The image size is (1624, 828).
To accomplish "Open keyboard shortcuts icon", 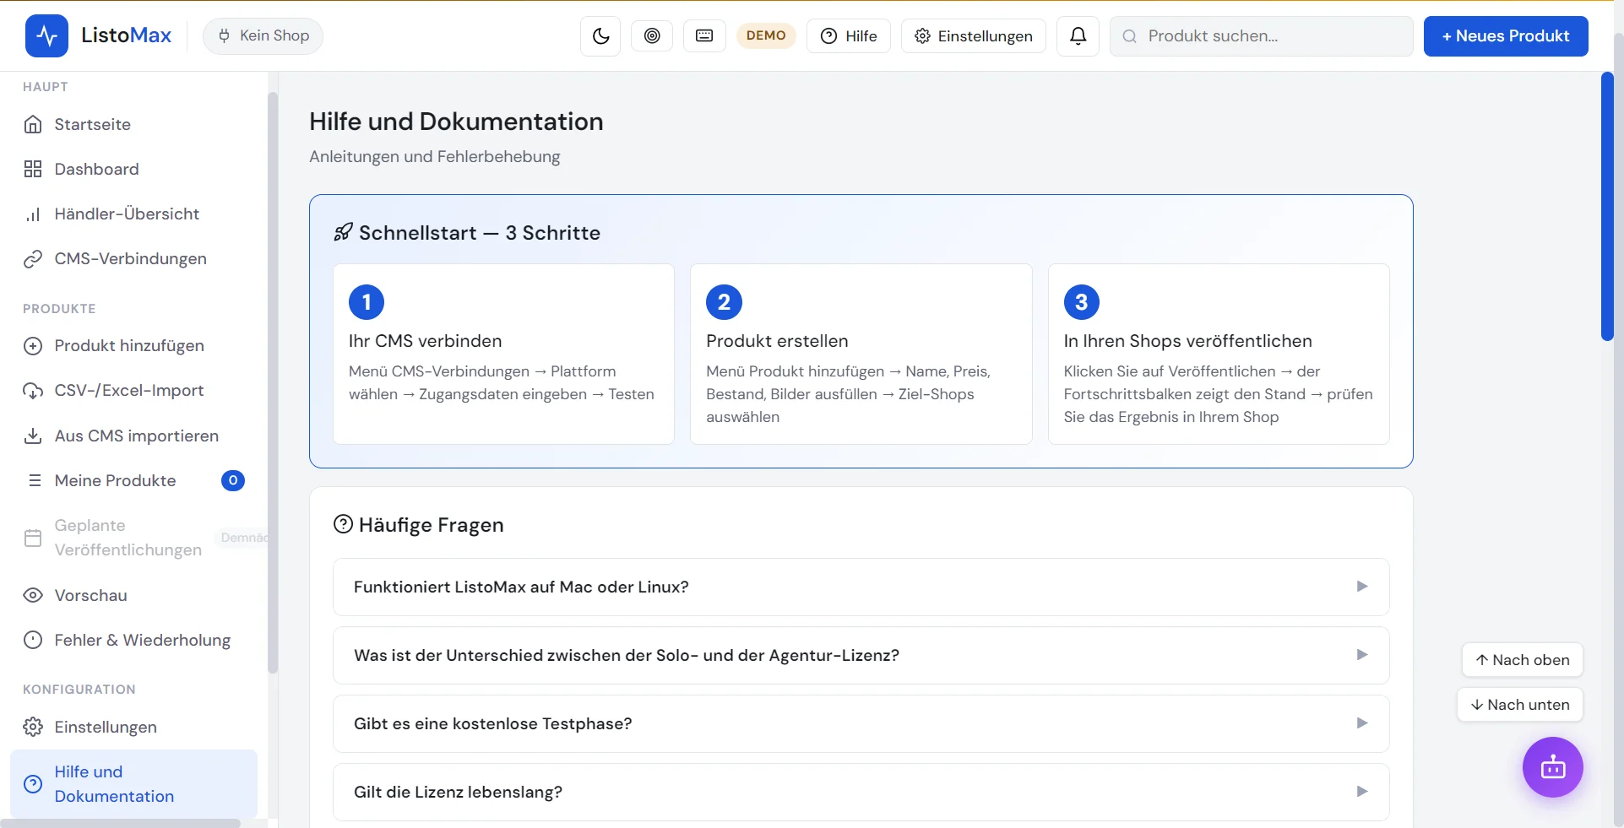I will pos(704,35).
